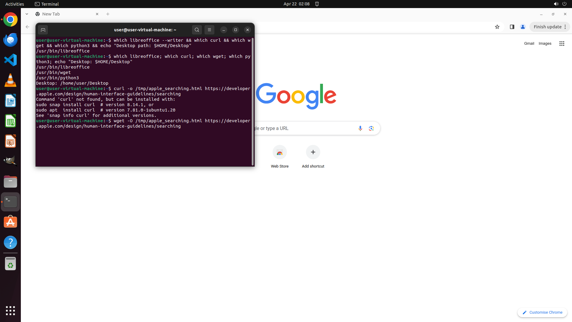Open a new terminal tab
The height and width of the screenshot is (322, 572).
tap(43, 30)
